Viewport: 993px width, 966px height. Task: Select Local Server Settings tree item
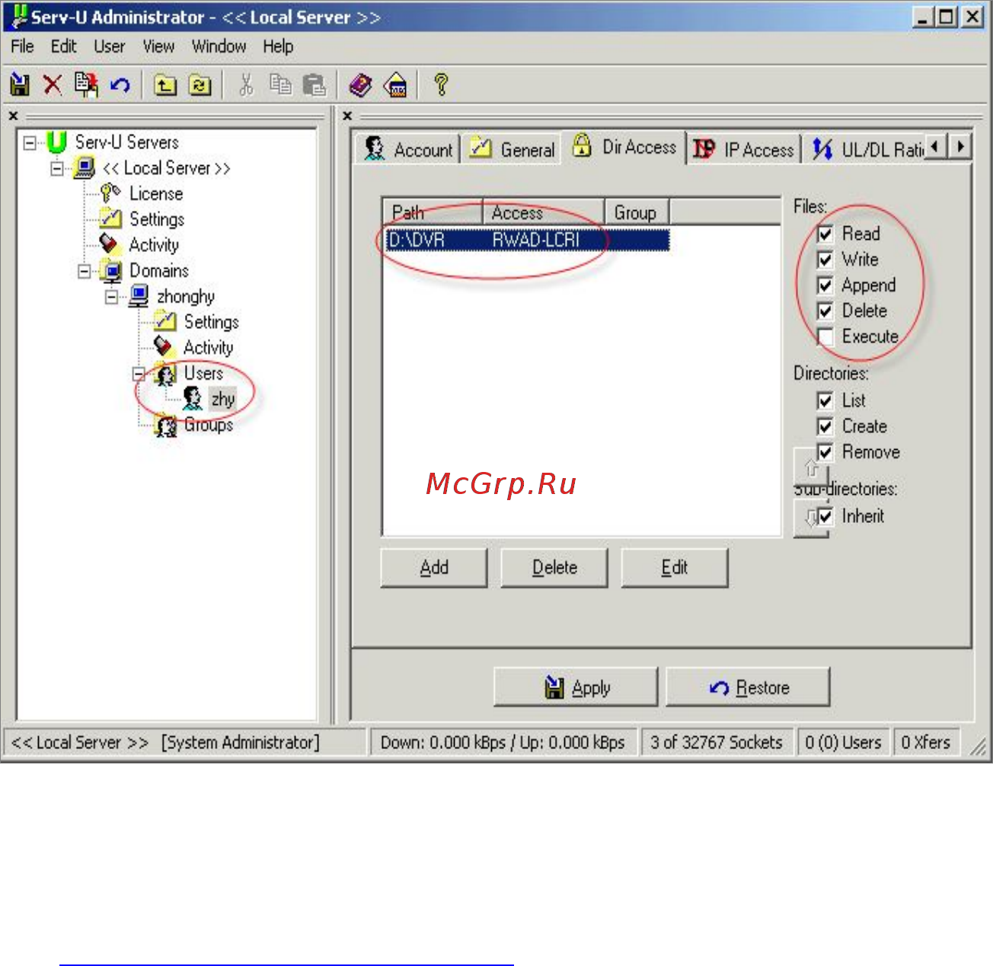click(x=156, y=219)
